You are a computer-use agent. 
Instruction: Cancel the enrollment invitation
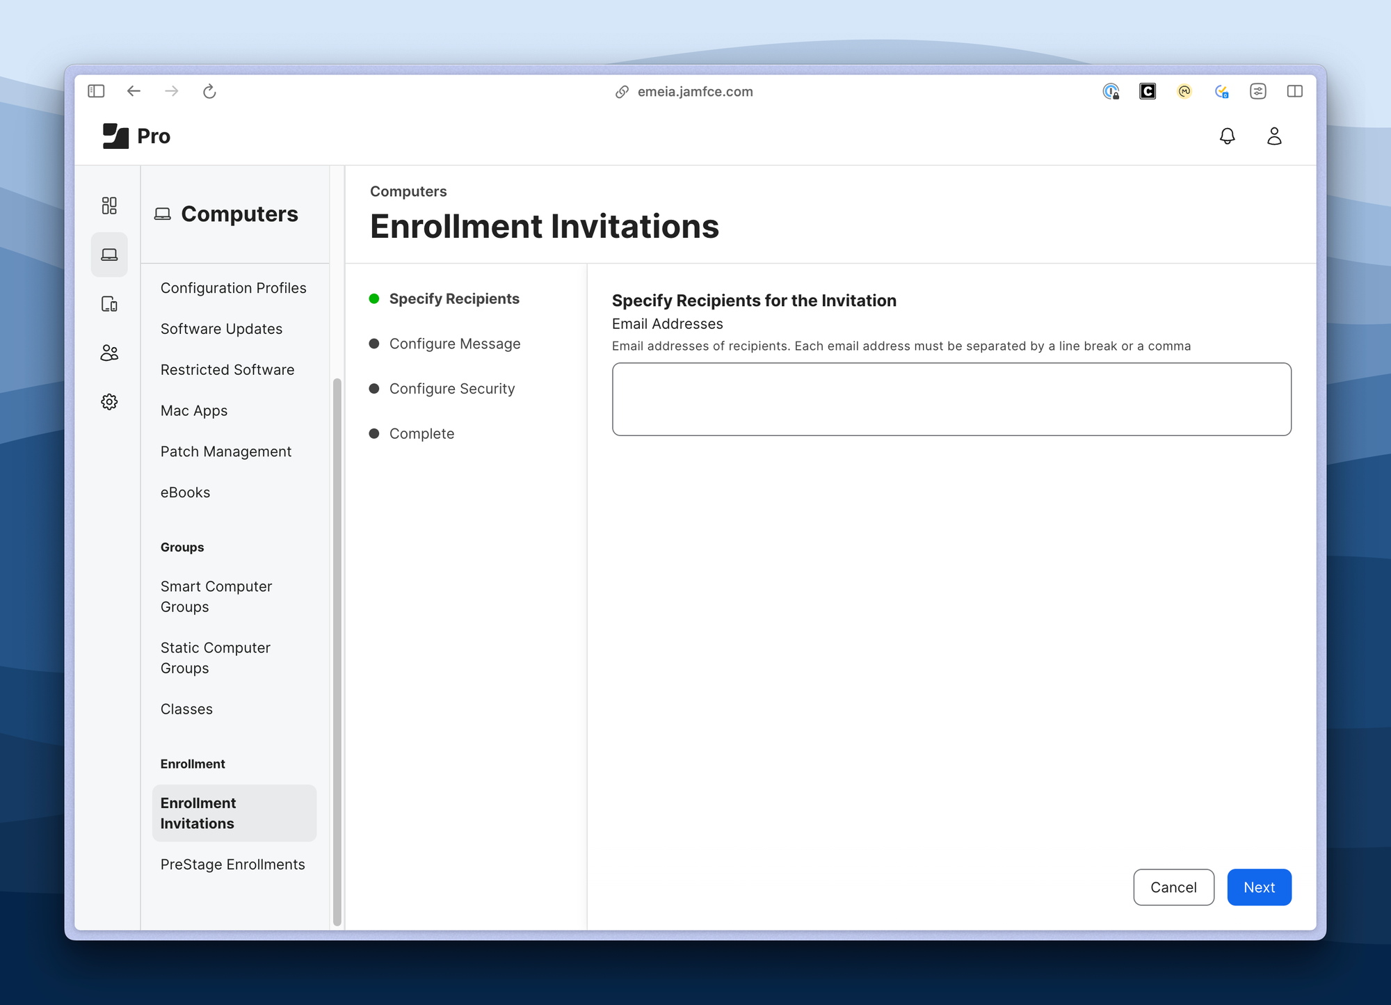[1173, 887]
